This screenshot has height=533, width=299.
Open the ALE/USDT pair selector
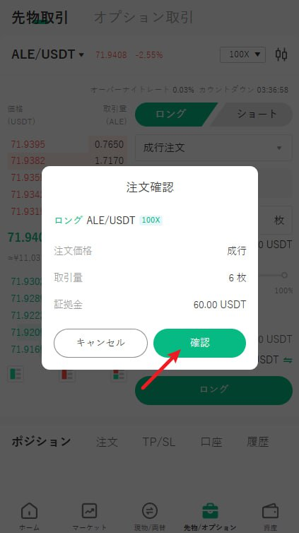[x=48, y=54]
